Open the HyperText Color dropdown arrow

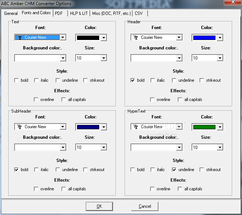pyautogui.click(x=220, y=127)
